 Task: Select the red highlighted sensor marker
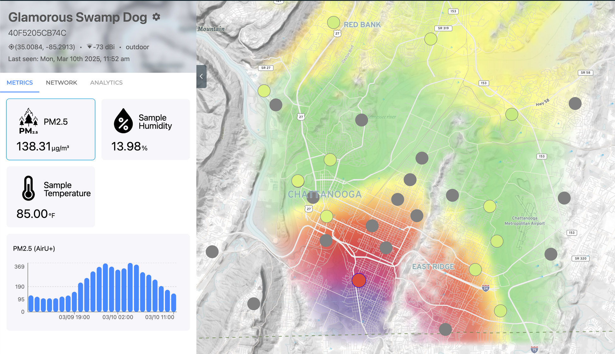(x=359, y=280)
